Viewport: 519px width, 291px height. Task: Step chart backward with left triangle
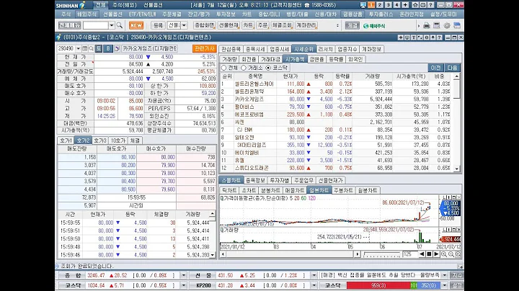point(422,254)
